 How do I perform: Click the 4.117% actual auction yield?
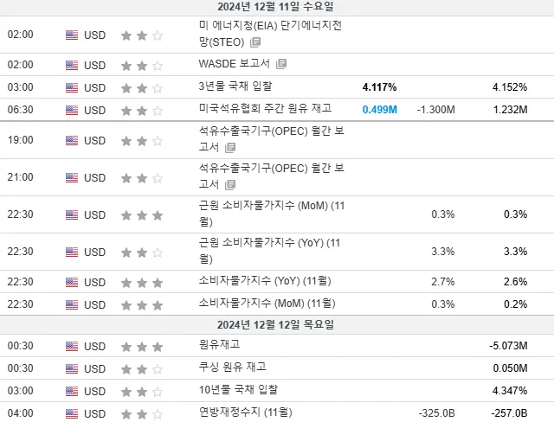point(379,86)
